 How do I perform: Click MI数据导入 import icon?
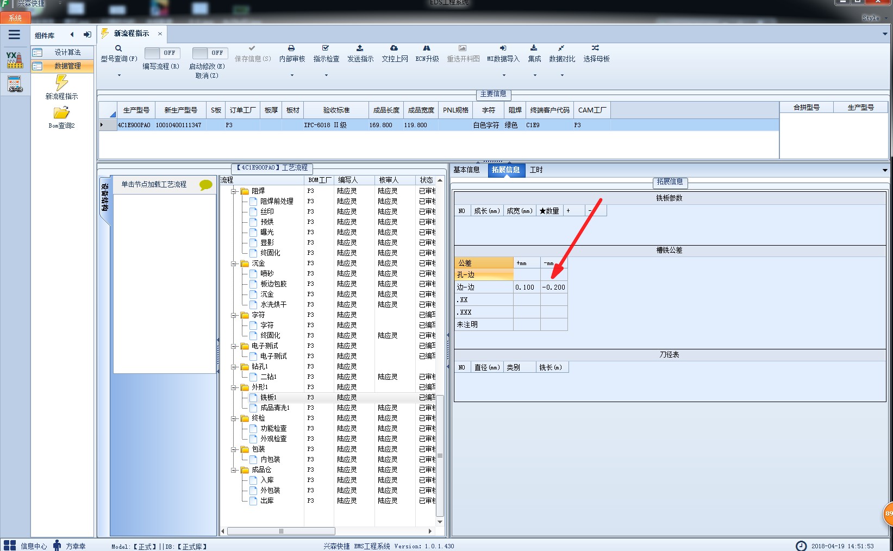[503, 48]
